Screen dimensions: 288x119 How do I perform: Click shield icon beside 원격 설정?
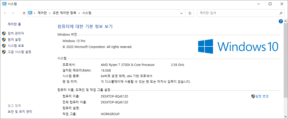(x=4, y=39)
